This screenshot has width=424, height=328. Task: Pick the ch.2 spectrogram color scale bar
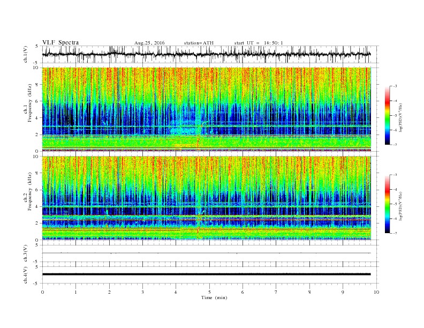click(x=387, y=204)
